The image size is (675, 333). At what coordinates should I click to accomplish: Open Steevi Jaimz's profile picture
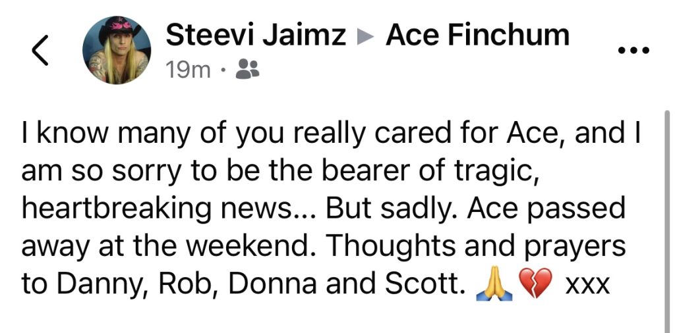tap(117, 50)
